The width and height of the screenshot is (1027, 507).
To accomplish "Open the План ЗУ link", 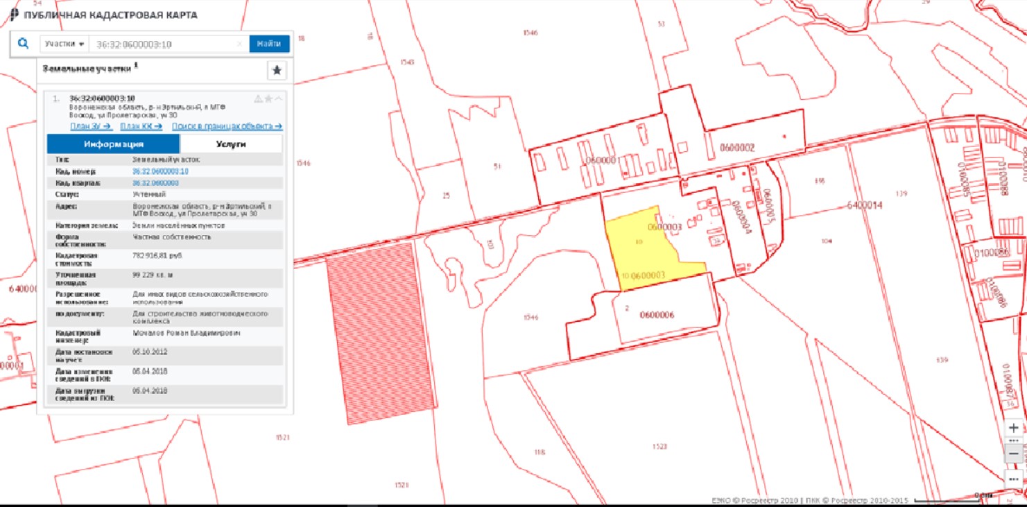I will click(x=91, y=126).
